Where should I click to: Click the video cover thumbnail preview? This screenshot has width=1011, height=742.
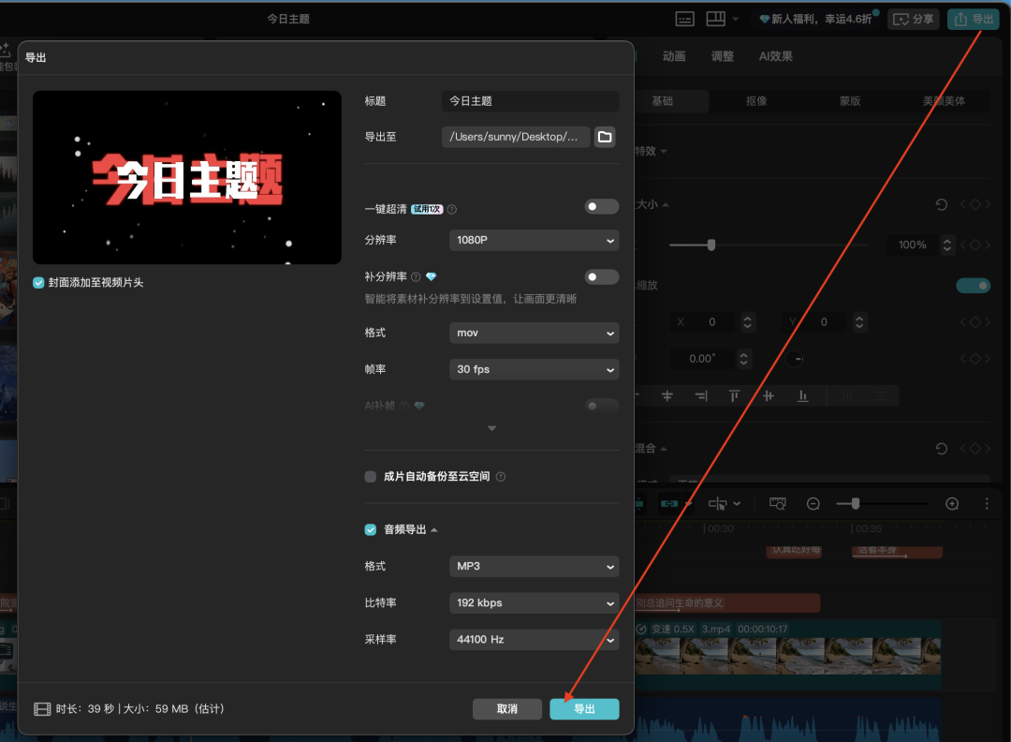tap(186, 177)
